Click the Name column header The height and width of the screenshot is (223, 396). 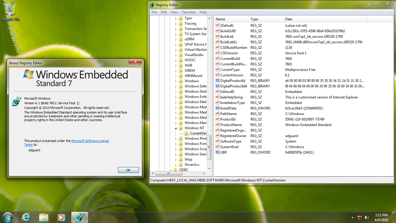[232, 19]
